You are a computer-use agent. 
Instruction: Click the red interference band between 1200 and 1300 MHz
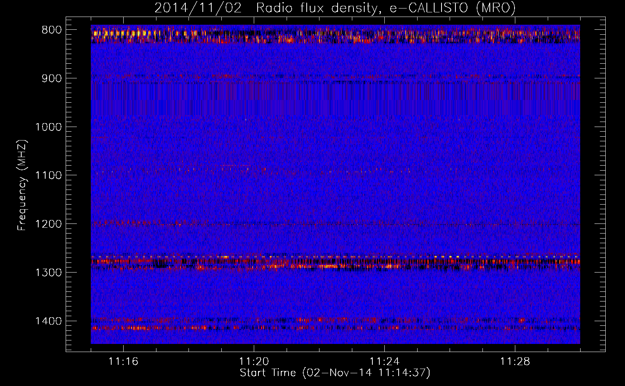pyautogui.click(x=335, y=262)
